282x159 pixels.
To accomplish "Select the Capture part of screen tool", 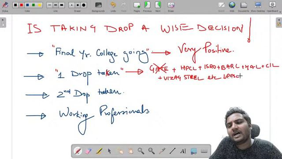I will [x=193, y=151].
